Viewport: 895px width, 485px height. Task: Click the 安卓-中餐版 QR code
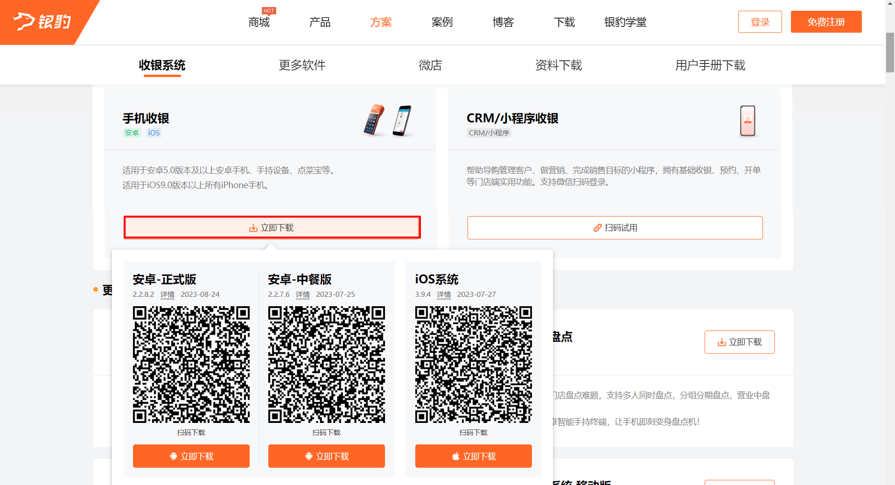(327, 365)
